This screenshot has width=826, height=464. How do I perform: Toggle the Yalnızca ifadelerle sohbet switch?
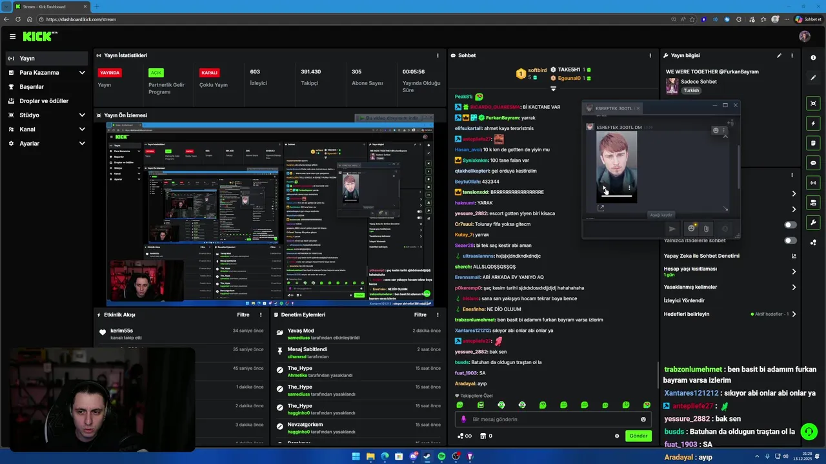point(791,240)
